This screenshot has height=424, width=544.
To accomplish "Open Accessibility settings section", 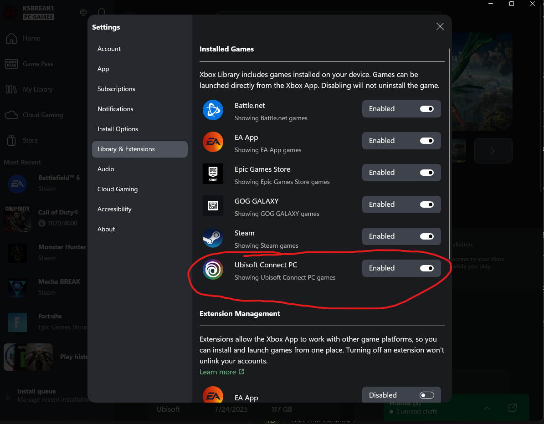I will pyautogui.click(x=139, y=209).
